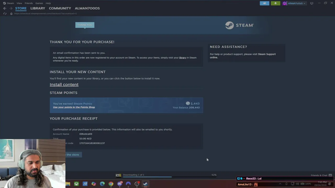Open Use your points in the Points Shop
This screenshot has width=335, height=188.
(74, 107)
